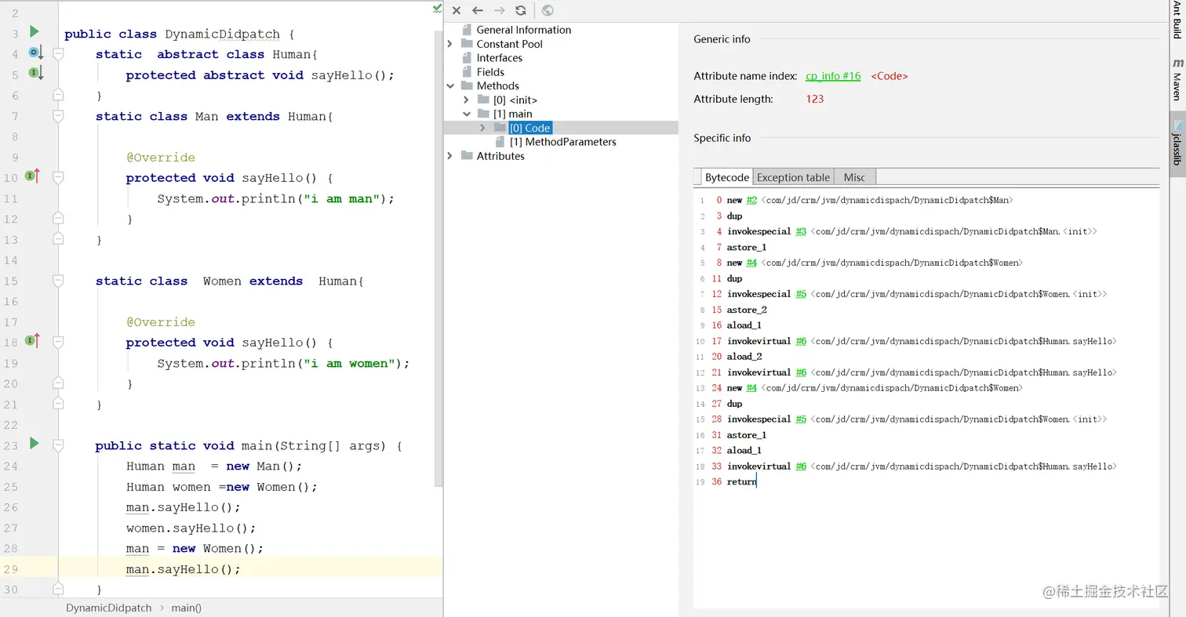The image size is (1186, 617).
Task: Switch to the Misc tab
Action: pyautogui.click(x=854, y=177)
